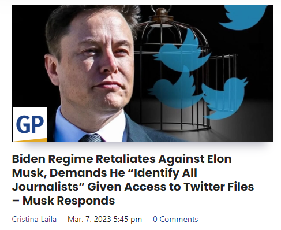Open the article featured image thumbnail
The width and height of the screenshot is (281, 230).
point(143,73)
